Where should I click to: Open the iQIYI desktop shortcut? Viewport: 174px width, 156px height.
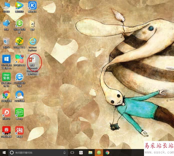pos(19,114)
